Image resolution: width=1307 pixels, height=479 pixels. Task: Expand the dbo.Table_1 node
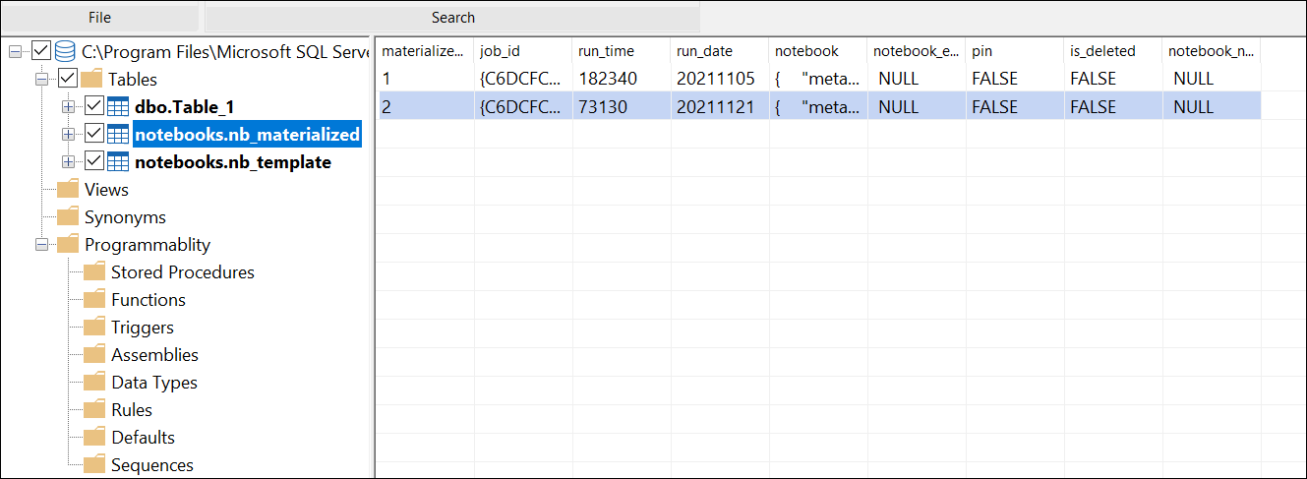pyautogui.click(x=68, y=106)
